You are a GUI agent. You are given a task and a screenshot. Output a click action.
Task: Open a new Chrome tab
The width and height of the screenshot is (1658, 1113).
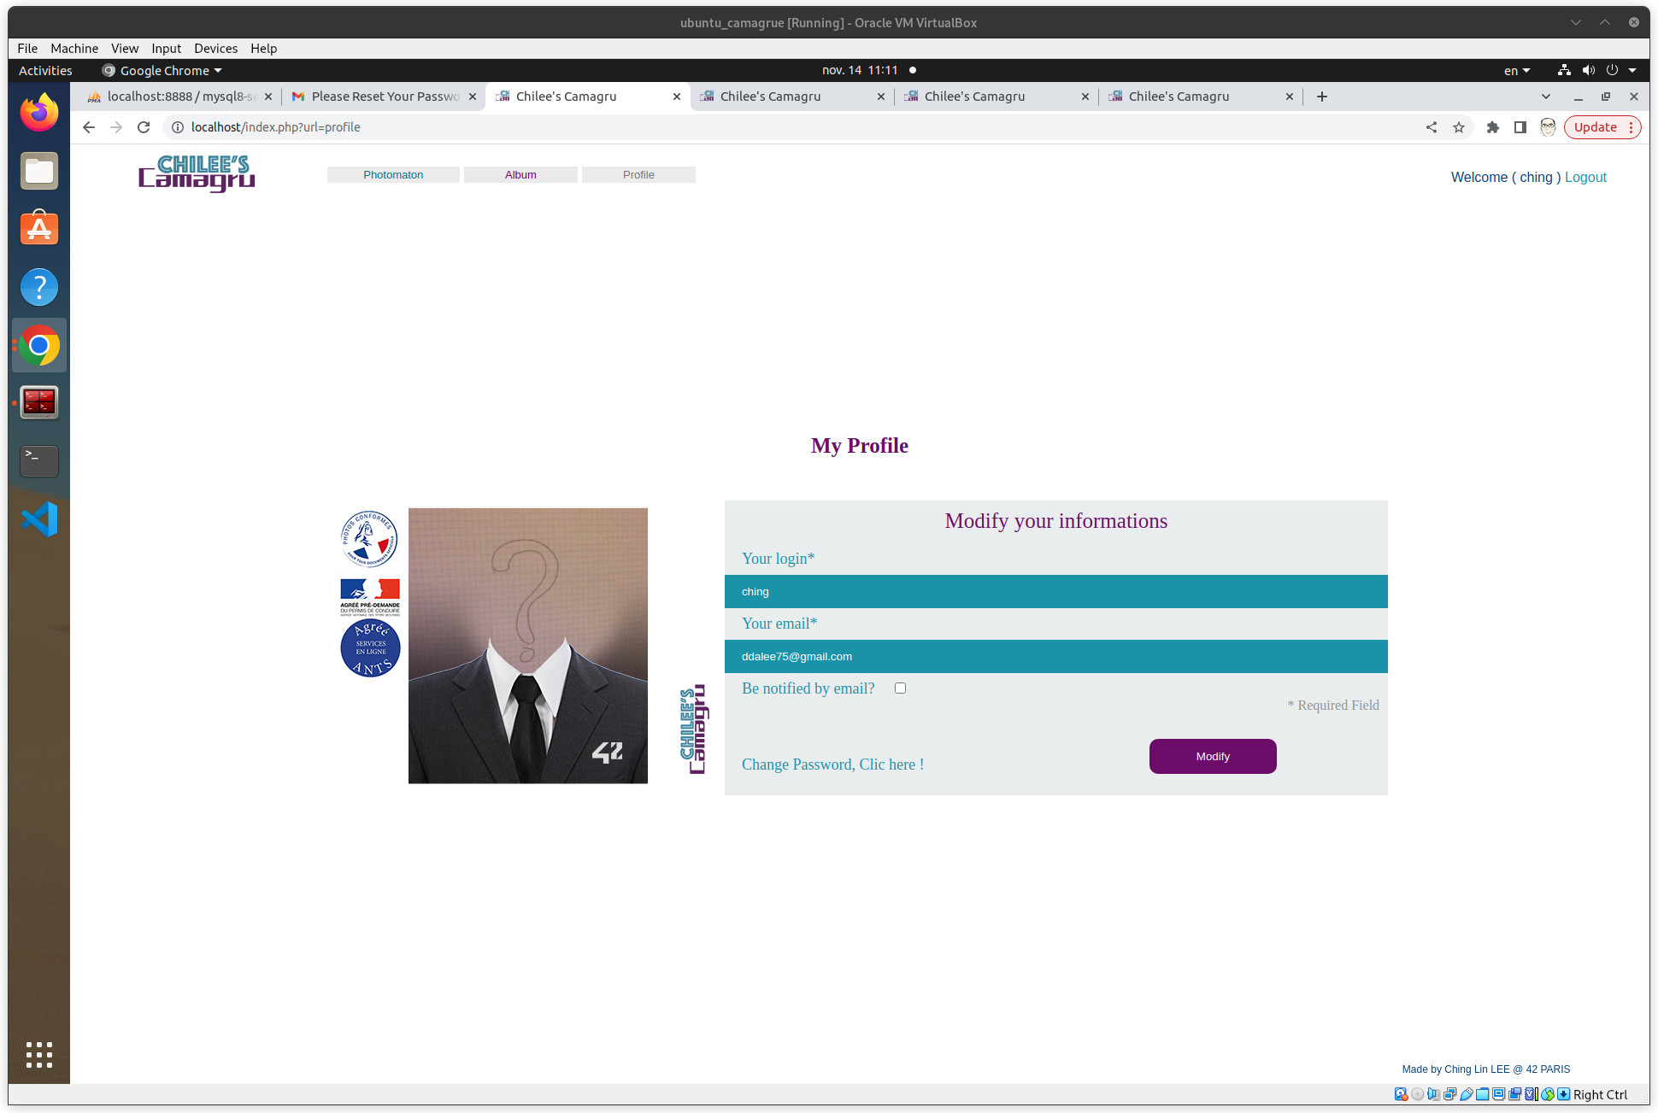point(1322,97)
